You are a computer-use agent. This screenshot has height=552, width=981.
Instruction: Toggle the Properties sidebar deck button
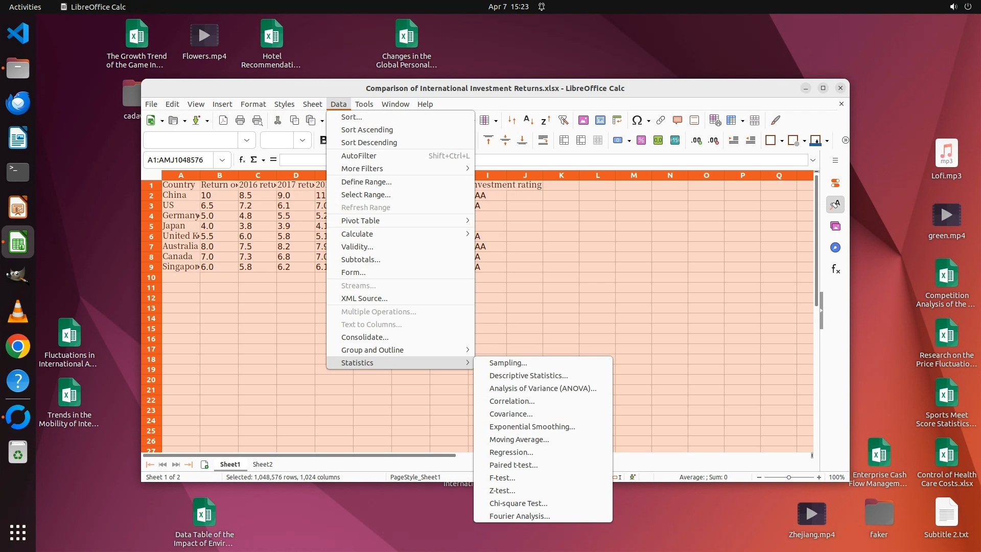tap(836, 183)
